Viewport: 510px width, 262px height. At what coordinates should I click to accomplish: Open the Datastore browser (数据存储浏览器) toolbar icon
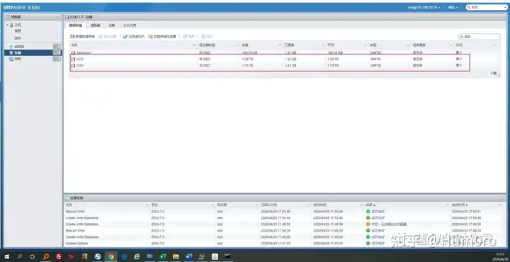150,37
